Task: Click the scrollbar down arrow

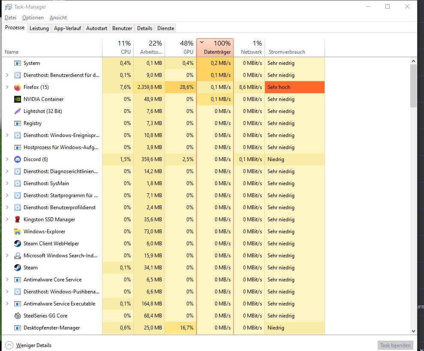Action: [x=413, y=331]
